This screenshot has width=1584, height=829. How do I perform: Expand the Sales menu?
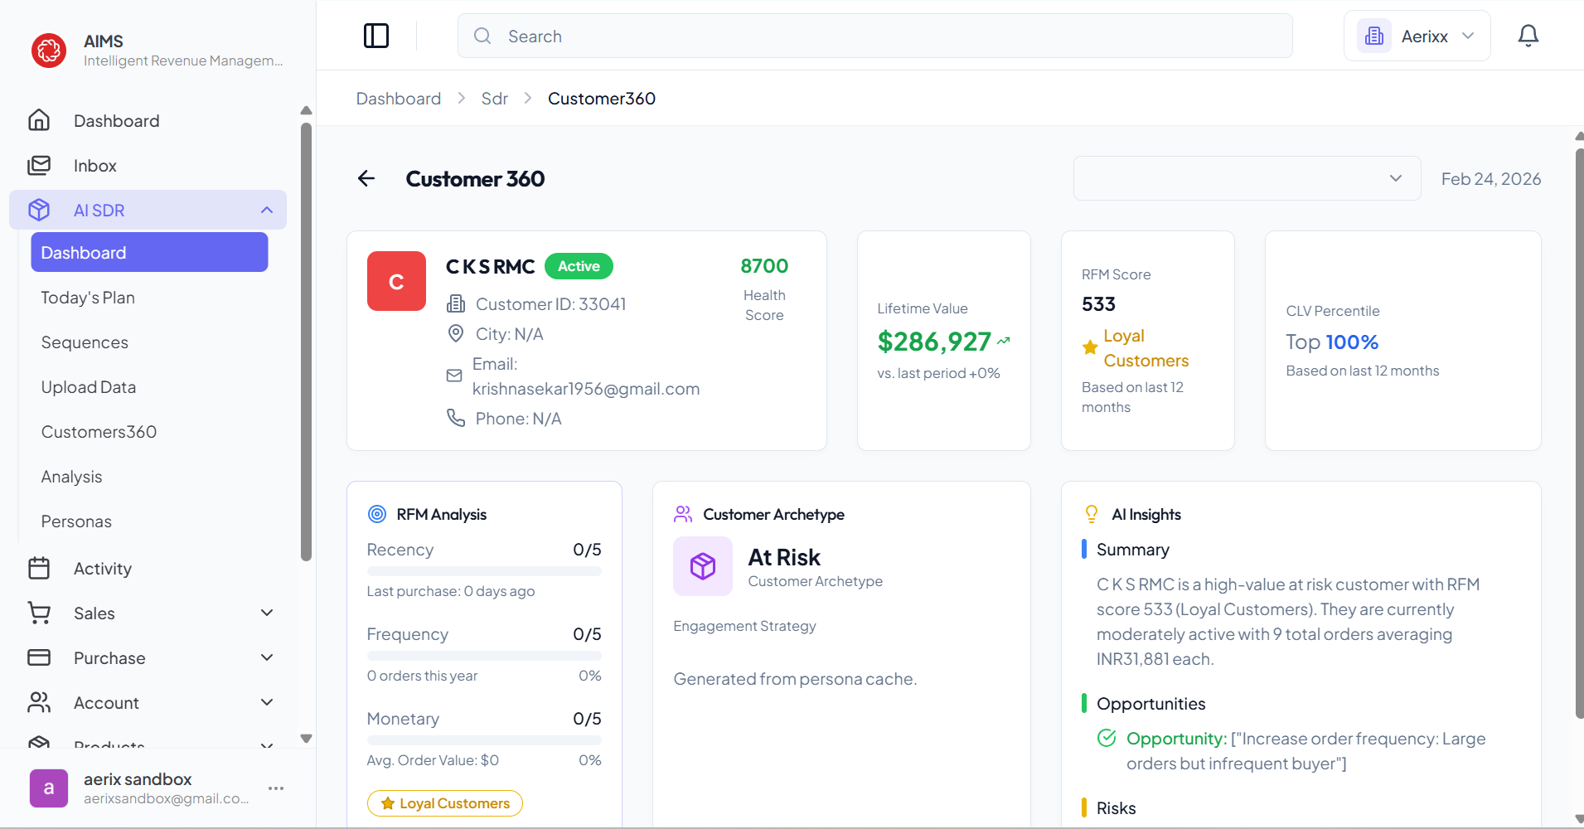pyautogui.click(x=266, y=613)
